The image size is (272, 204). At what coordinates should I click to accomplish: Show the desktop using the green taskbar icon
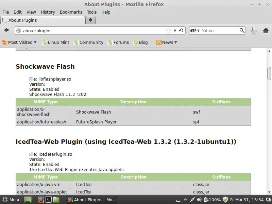[28, 200]
